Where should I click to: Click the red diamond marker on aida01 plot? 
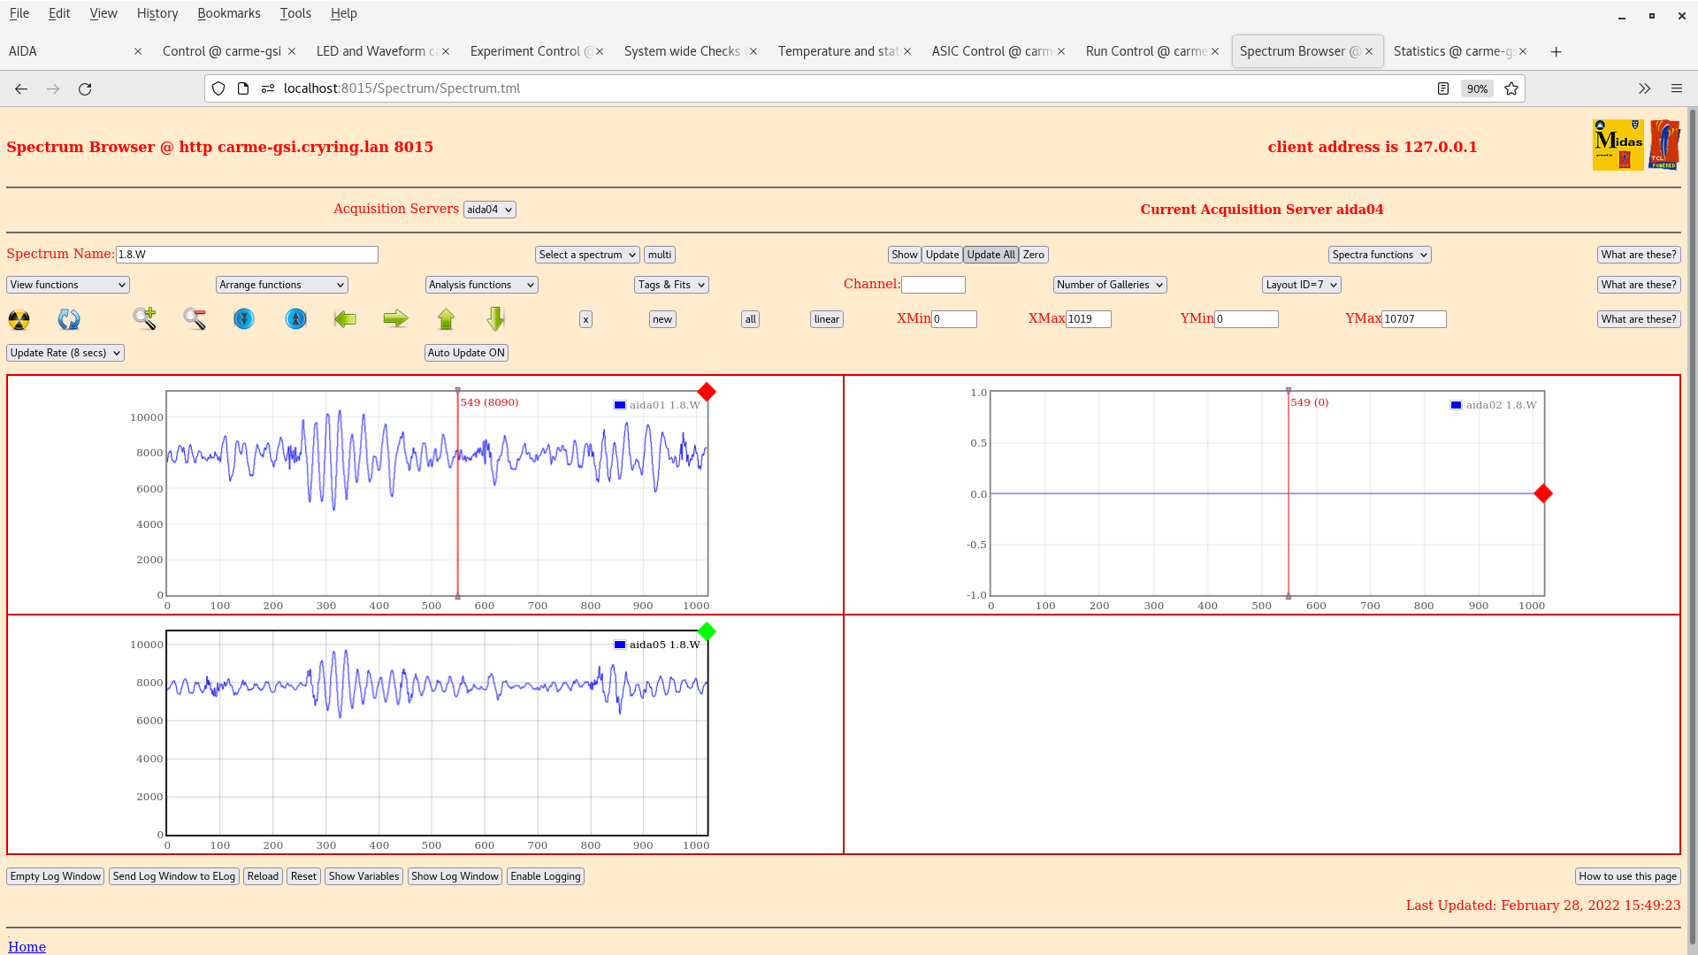coord(707,392)
